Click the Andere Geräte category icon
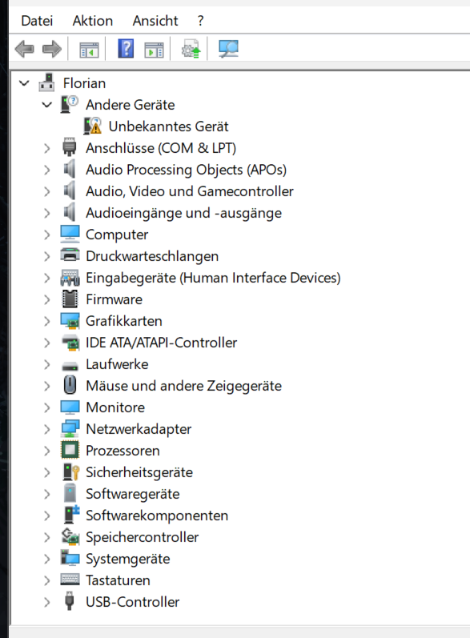Viewport: 470px width, 638px height. point(70,104)
